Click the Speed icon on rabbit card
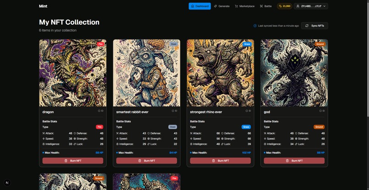369x190 pixels. [118, 138]
